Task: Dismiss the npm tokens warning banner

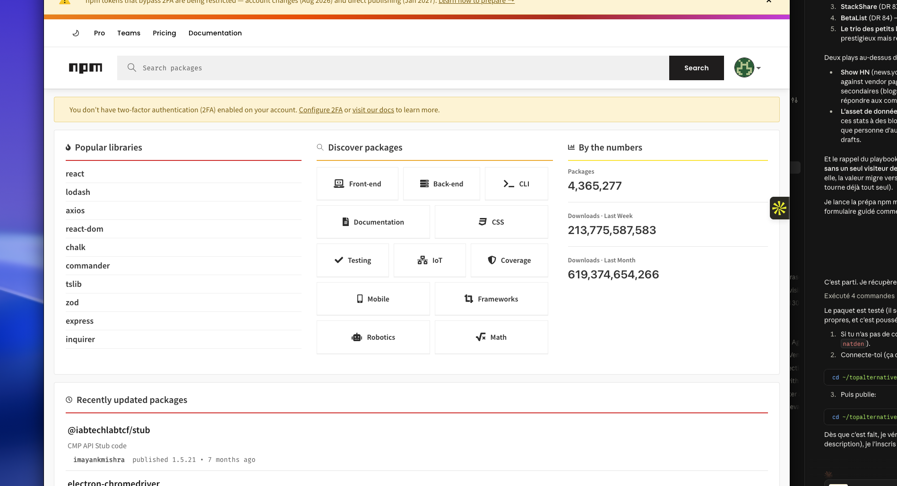Action: (x=769, y=1)
